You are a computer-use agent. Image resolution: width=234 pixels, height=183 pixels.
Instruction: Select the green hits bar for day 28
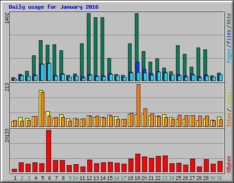(198, 62)
